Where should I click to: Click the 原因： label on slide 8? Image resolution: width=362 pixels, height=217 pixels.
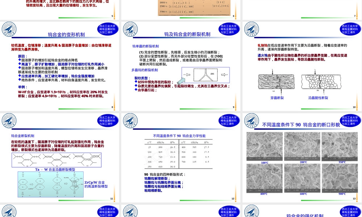[x=22, y=56]
